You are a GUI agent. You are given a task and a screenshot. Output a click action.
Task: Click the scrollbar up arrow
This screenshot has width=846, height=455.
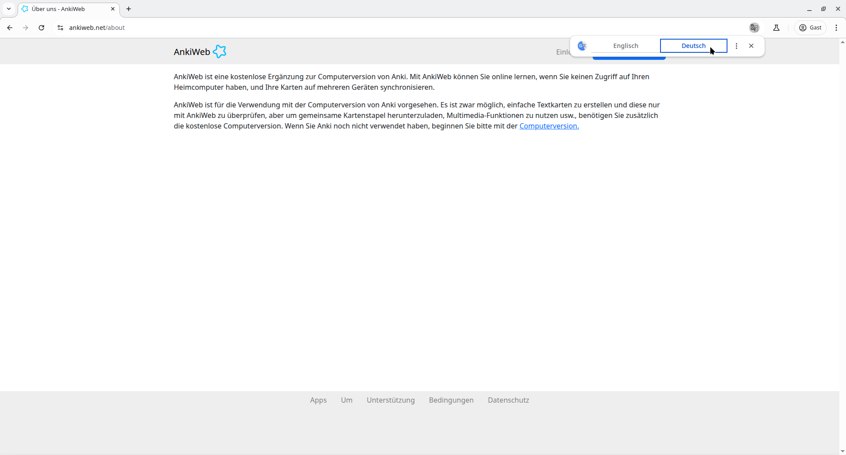pos(842,42)
